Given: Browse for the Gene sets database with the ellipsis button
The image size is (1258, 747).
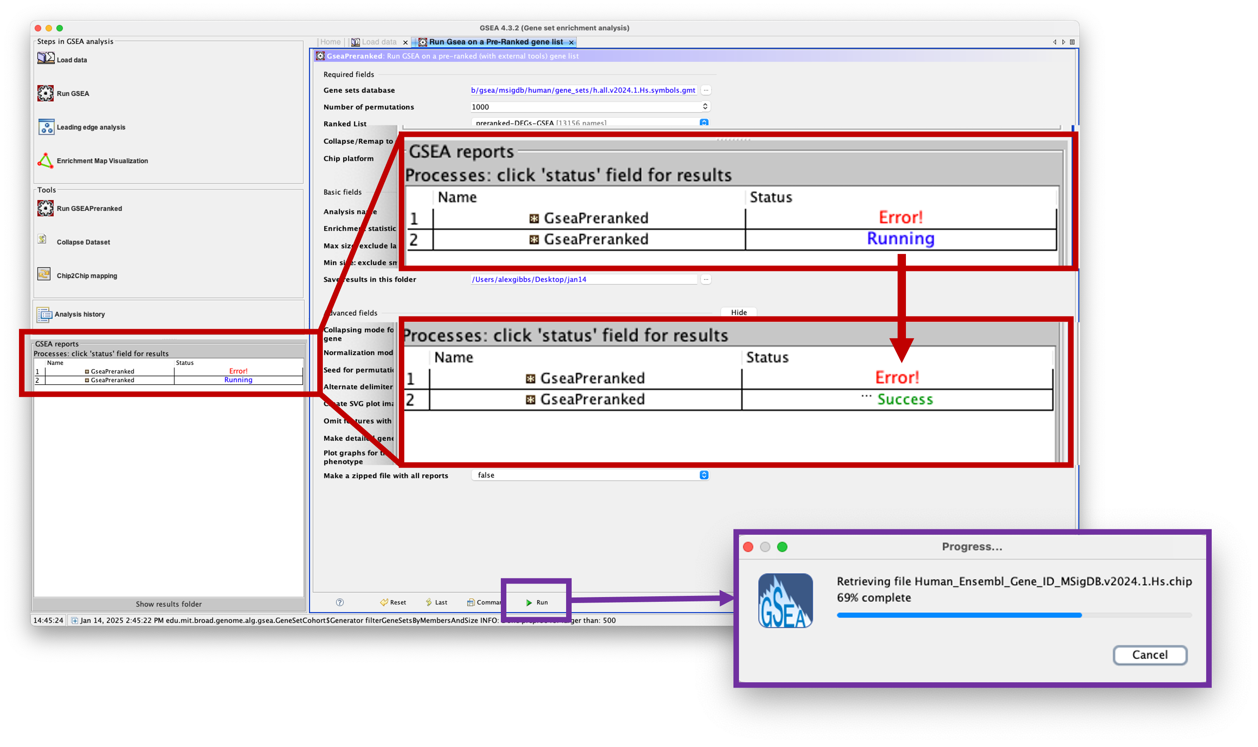Looking at the screenshot, I should (x=705, y=90).
